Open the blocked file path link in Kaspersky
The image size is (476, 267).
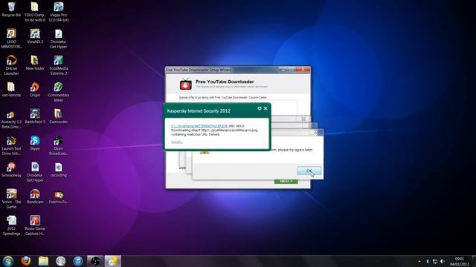click(x=199, y=126)
